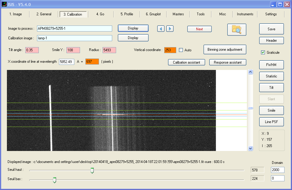Open the Settings tab

pos(271,14)
